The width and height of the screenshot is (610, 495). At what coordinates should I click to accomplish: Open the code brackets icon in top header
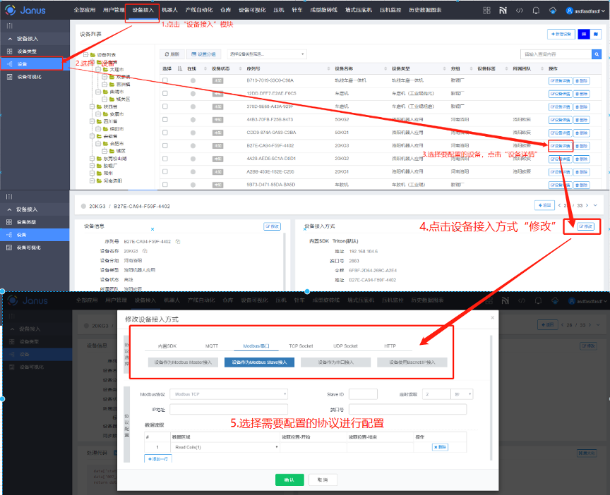pos(520,11)
